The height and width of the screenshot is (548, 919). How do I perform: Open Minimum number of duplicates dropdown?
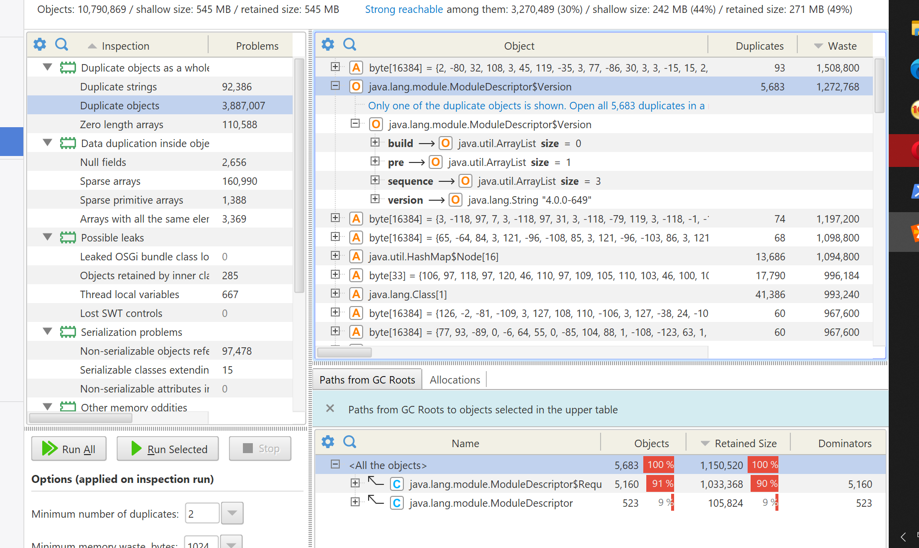click(x=232, y=513)
